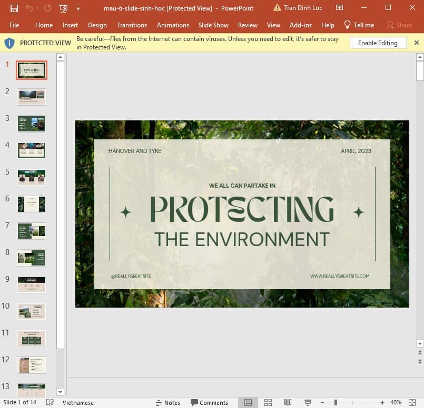
Task: Start slideshow from beginning via quick access toolbar
Action: (x=63, y=8)
